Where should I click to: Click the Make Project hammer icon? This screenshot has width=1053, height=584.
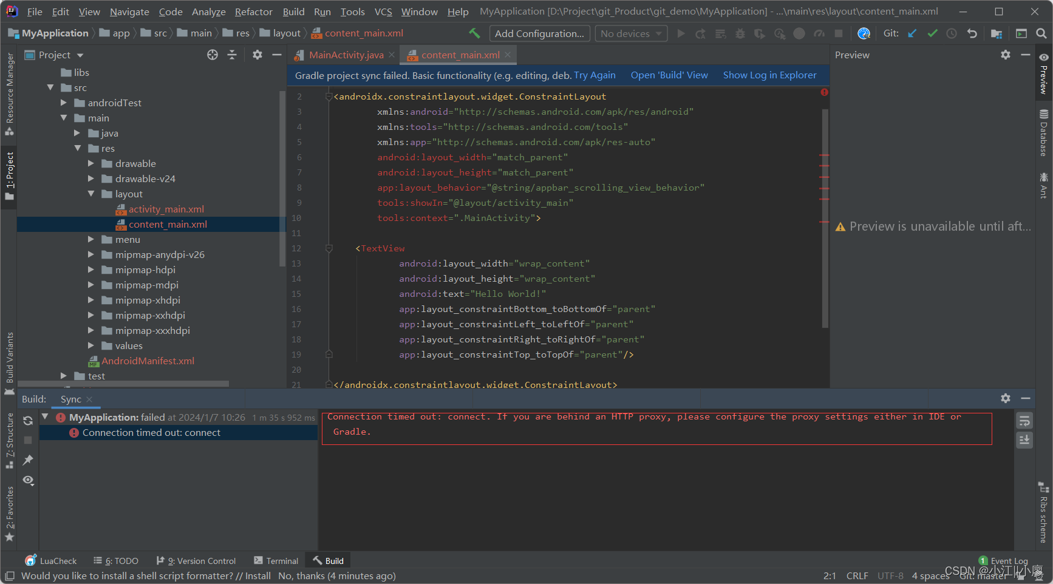(x=475, y=33)
